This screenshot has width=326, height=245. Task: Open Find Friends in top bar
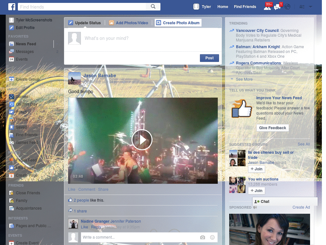tap(245, 7)
